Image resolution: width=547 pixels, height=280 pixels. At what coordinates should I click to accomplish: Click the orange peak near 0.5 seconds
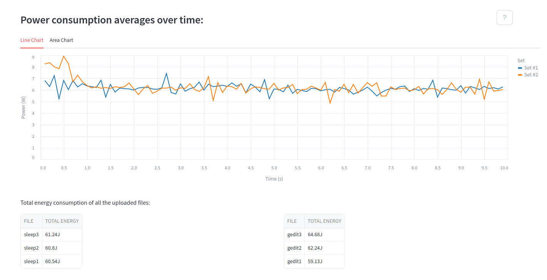(64, 56)
